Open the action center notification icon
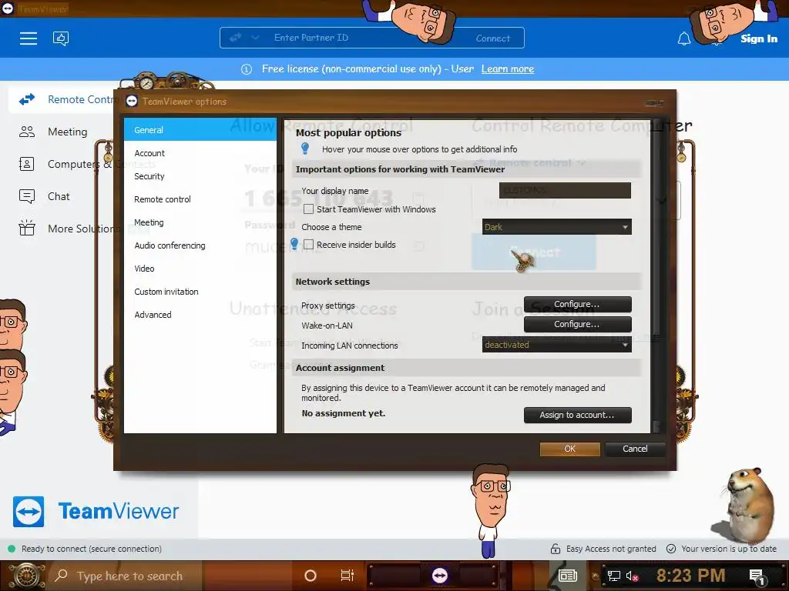This screenshot has width=789, height=591. tap(757, 577)
